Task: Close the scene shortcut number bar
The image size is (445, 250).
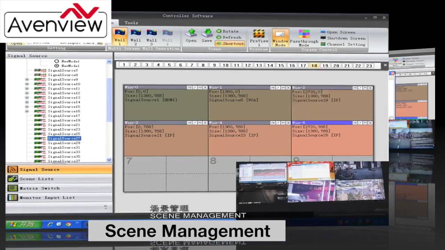Action: 385,65
